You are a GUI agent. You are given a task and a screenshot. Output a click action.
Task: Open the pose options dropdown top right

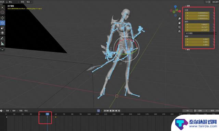pyautogui.click(x=216, y=2)
